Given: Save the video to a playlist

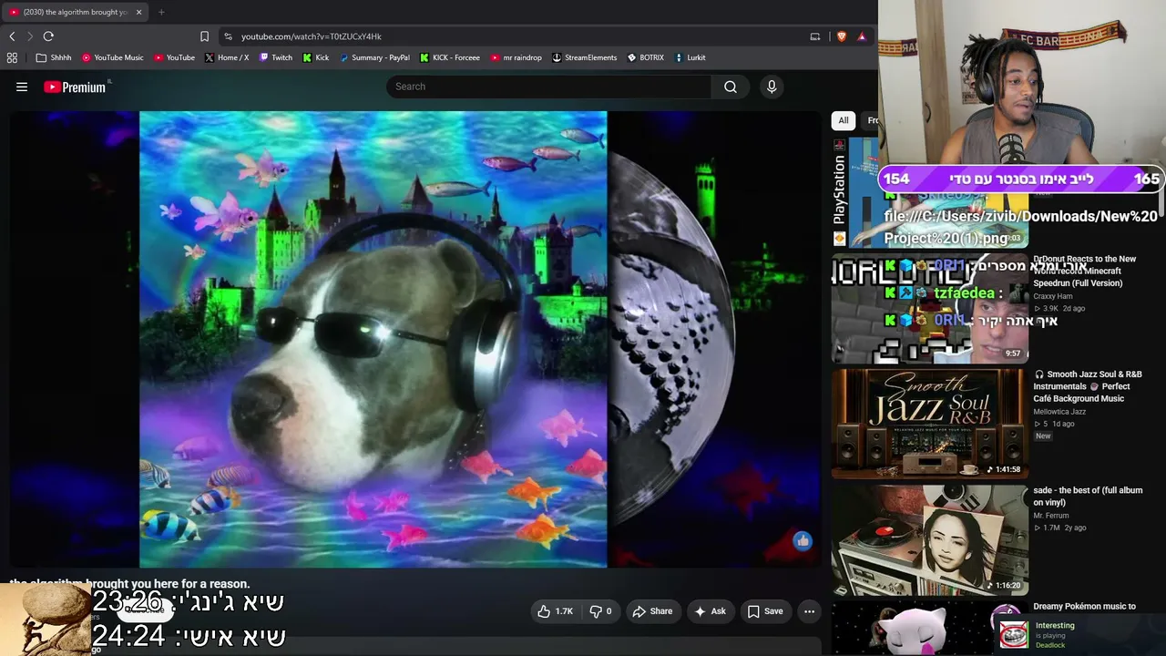Looking at the screenshot, I should click(765, 611).
